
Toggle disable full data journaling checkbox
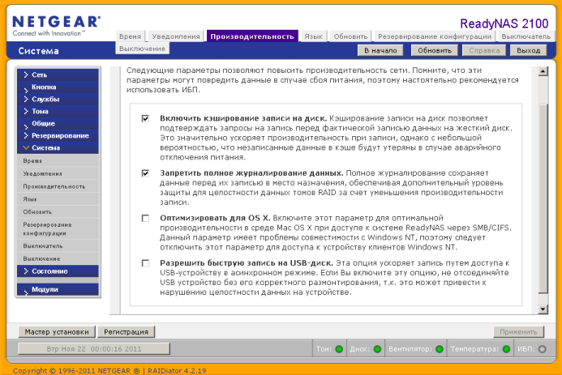[145, 173]
